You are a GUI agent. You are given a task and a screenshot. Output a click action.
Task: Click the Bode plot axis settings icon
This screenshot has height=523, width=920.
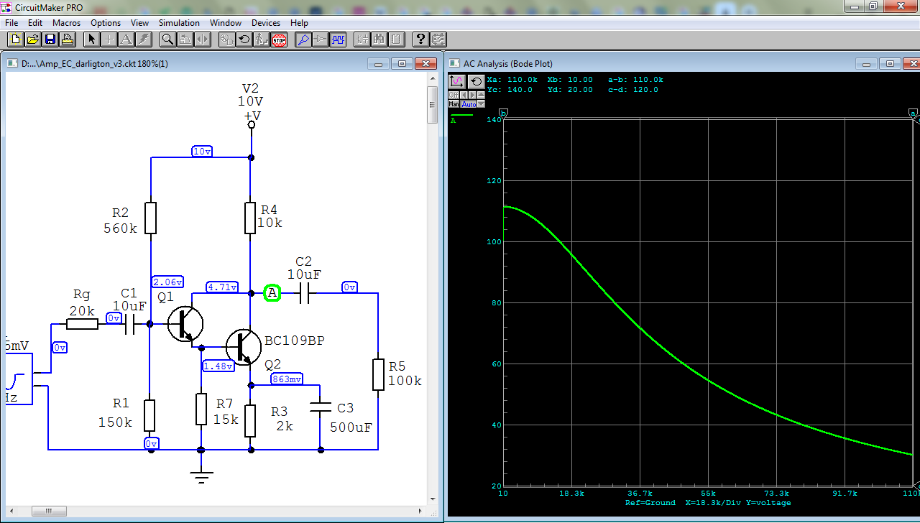(457, 82)
